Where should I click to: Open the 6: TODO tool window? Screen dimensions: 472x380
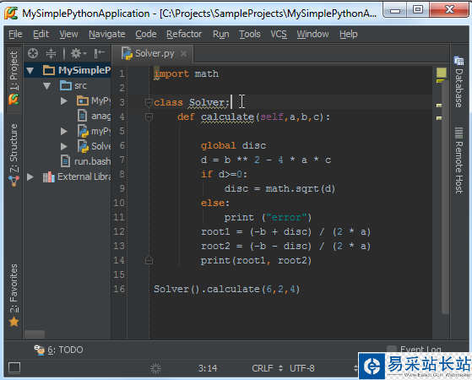[x=58, y=350]
